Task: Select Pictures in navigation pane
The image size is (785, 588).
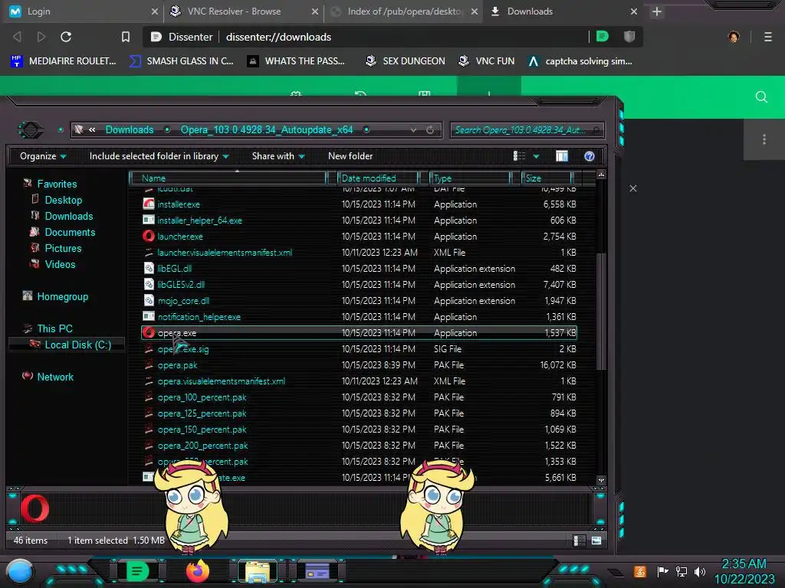Action: [x=63, y=248]
